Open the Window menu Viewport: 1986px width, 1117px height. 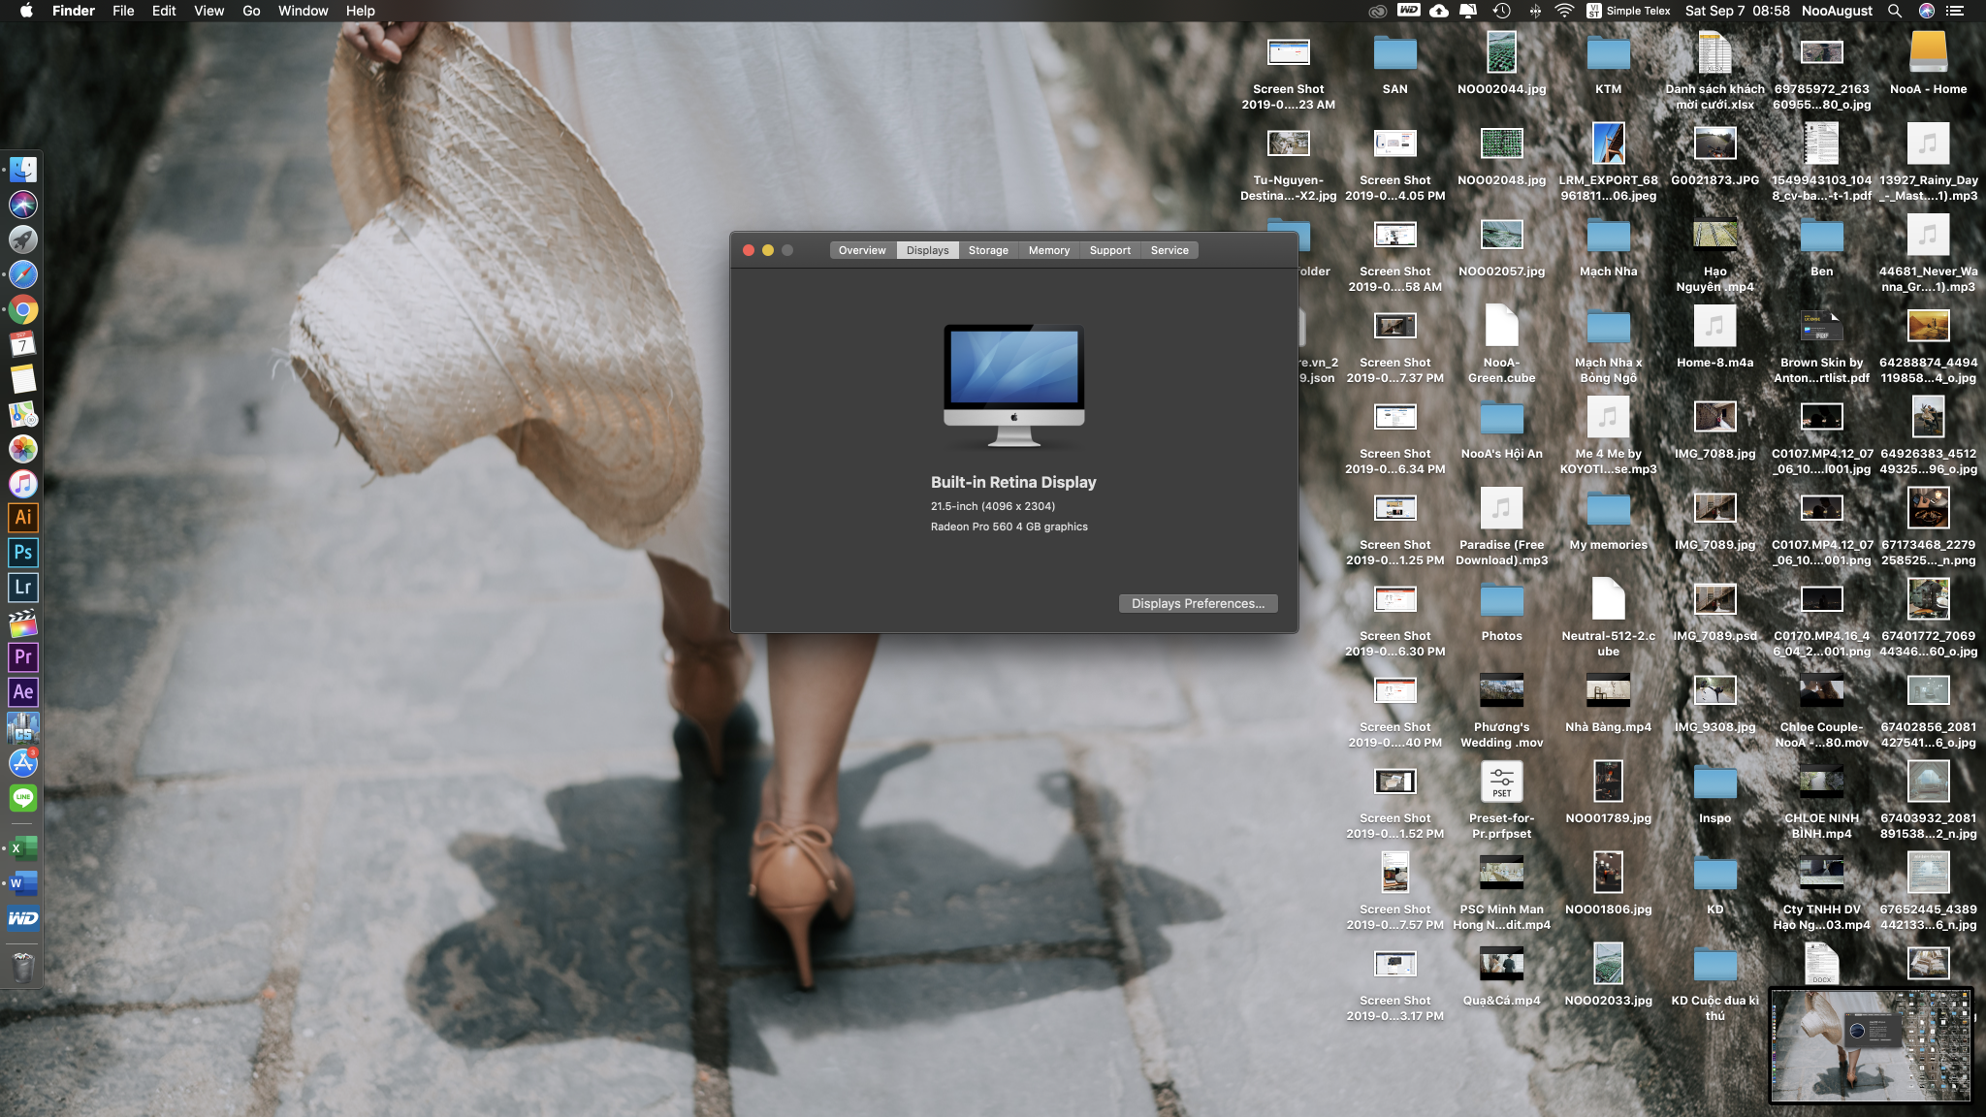point(303,11)
